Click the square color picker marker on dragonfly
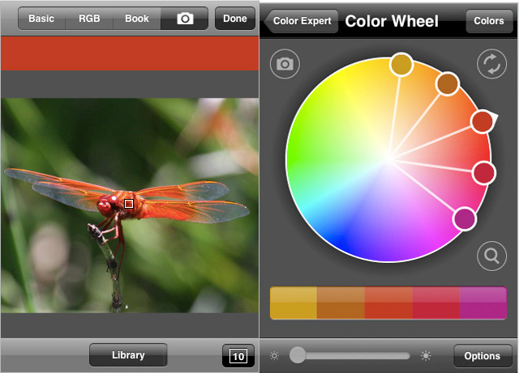This screenshot has width=519, height=373. pos(129,204)
